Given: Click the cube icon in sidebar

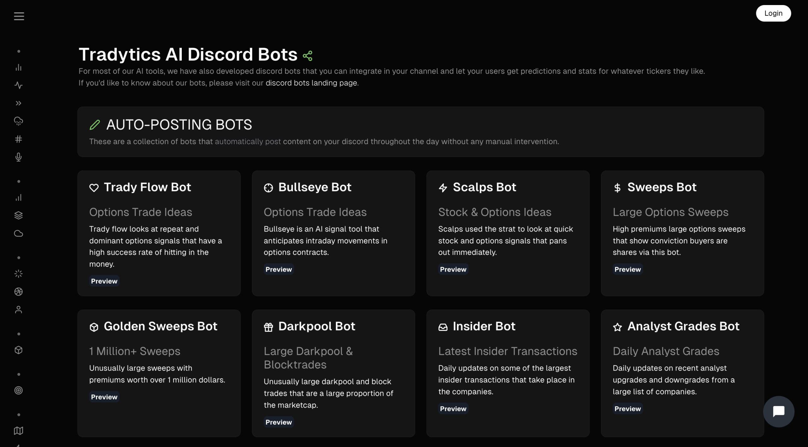Looking at the screenshot, I should 19,350.
